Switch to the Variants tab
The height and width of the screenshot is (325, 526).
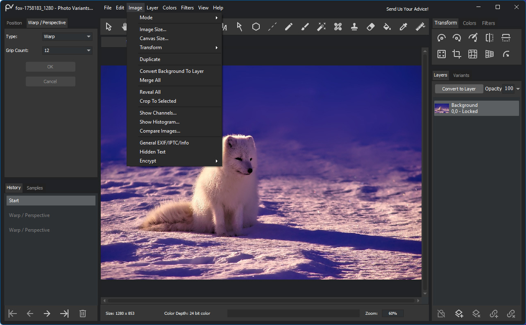point(461,75)
